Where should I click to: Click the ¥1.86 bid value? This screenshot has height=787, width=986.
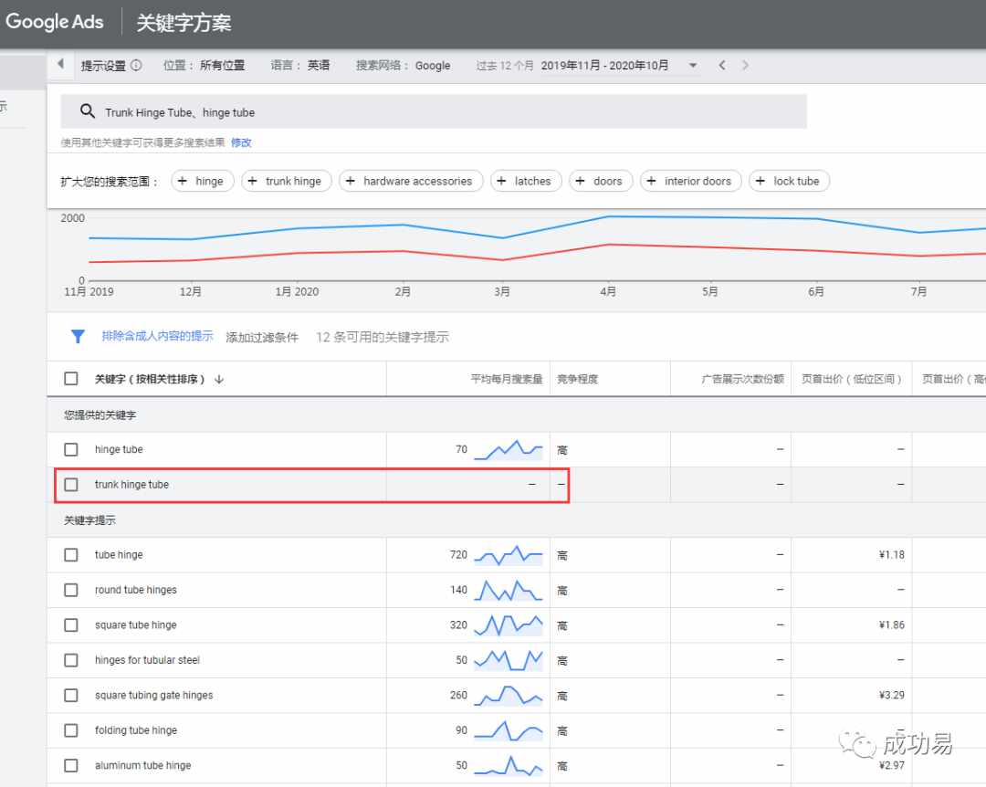892,625
